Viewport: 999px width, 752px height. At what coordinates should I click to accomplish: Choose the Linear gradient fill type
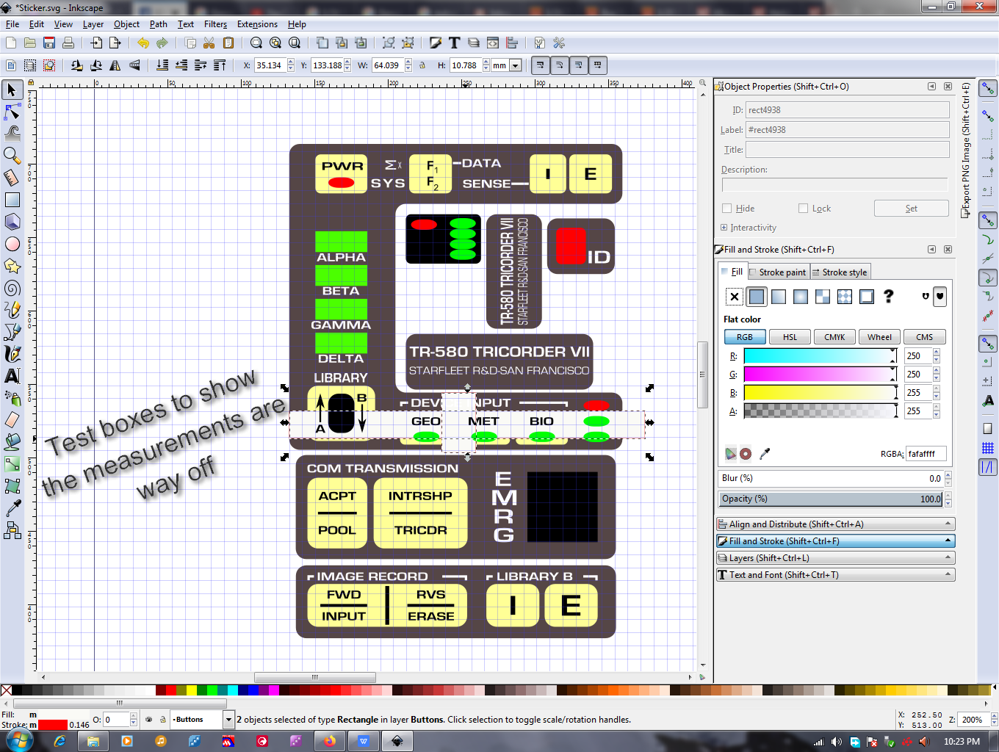pos(779,297)
